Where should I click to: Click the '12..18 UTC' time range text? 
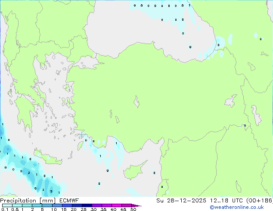pos(226,201)
